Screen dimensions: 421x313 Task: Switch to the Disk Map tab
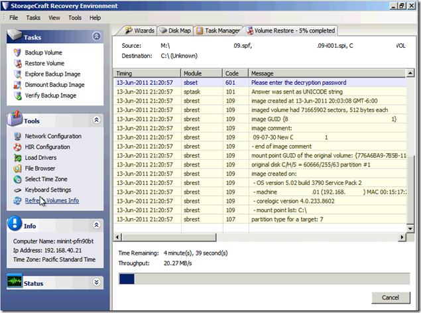pyautogui.click(x=175, y=31)
